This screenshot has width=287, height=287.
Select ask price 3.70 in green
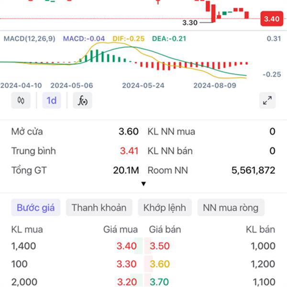[x=159, y=282]
